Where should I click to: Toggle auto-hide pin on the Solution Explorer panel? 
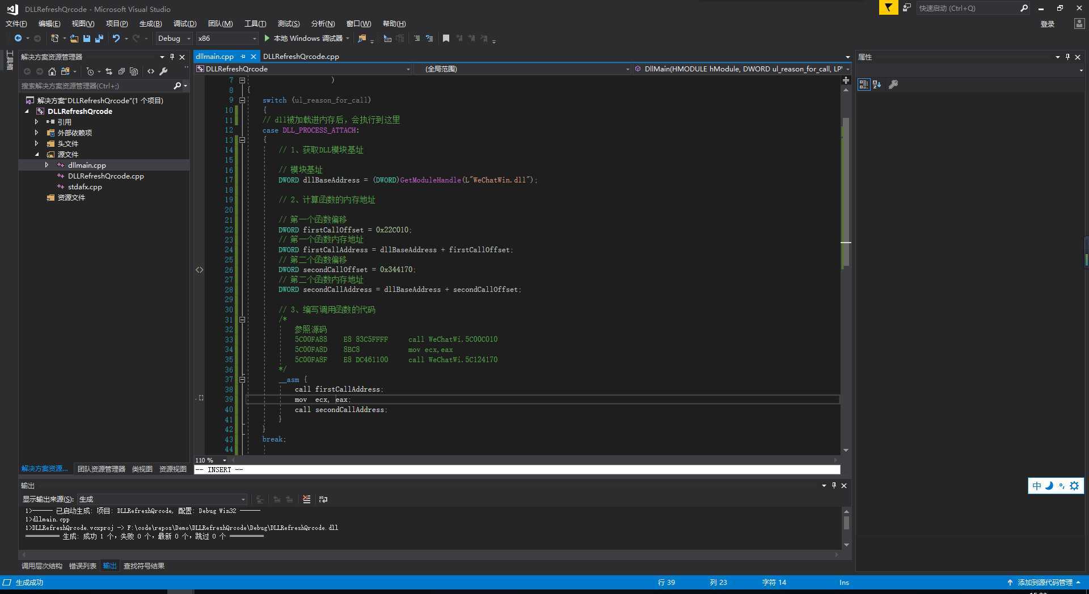[172, 57]
